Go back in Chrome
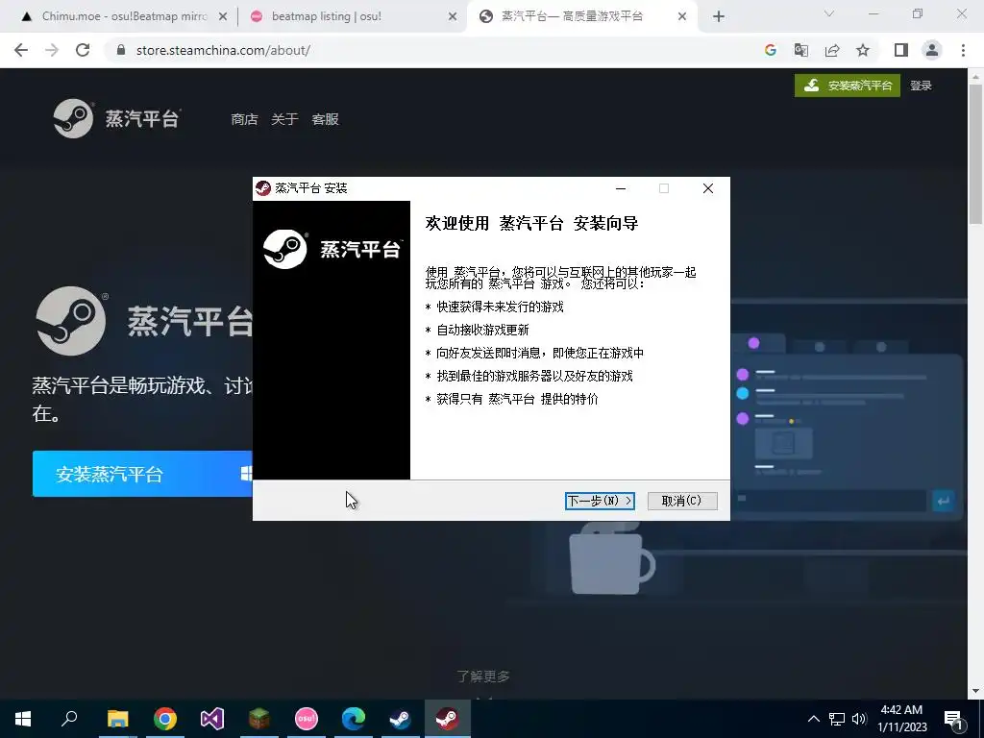This screenshot has width=984, height=738. (21, 50)
